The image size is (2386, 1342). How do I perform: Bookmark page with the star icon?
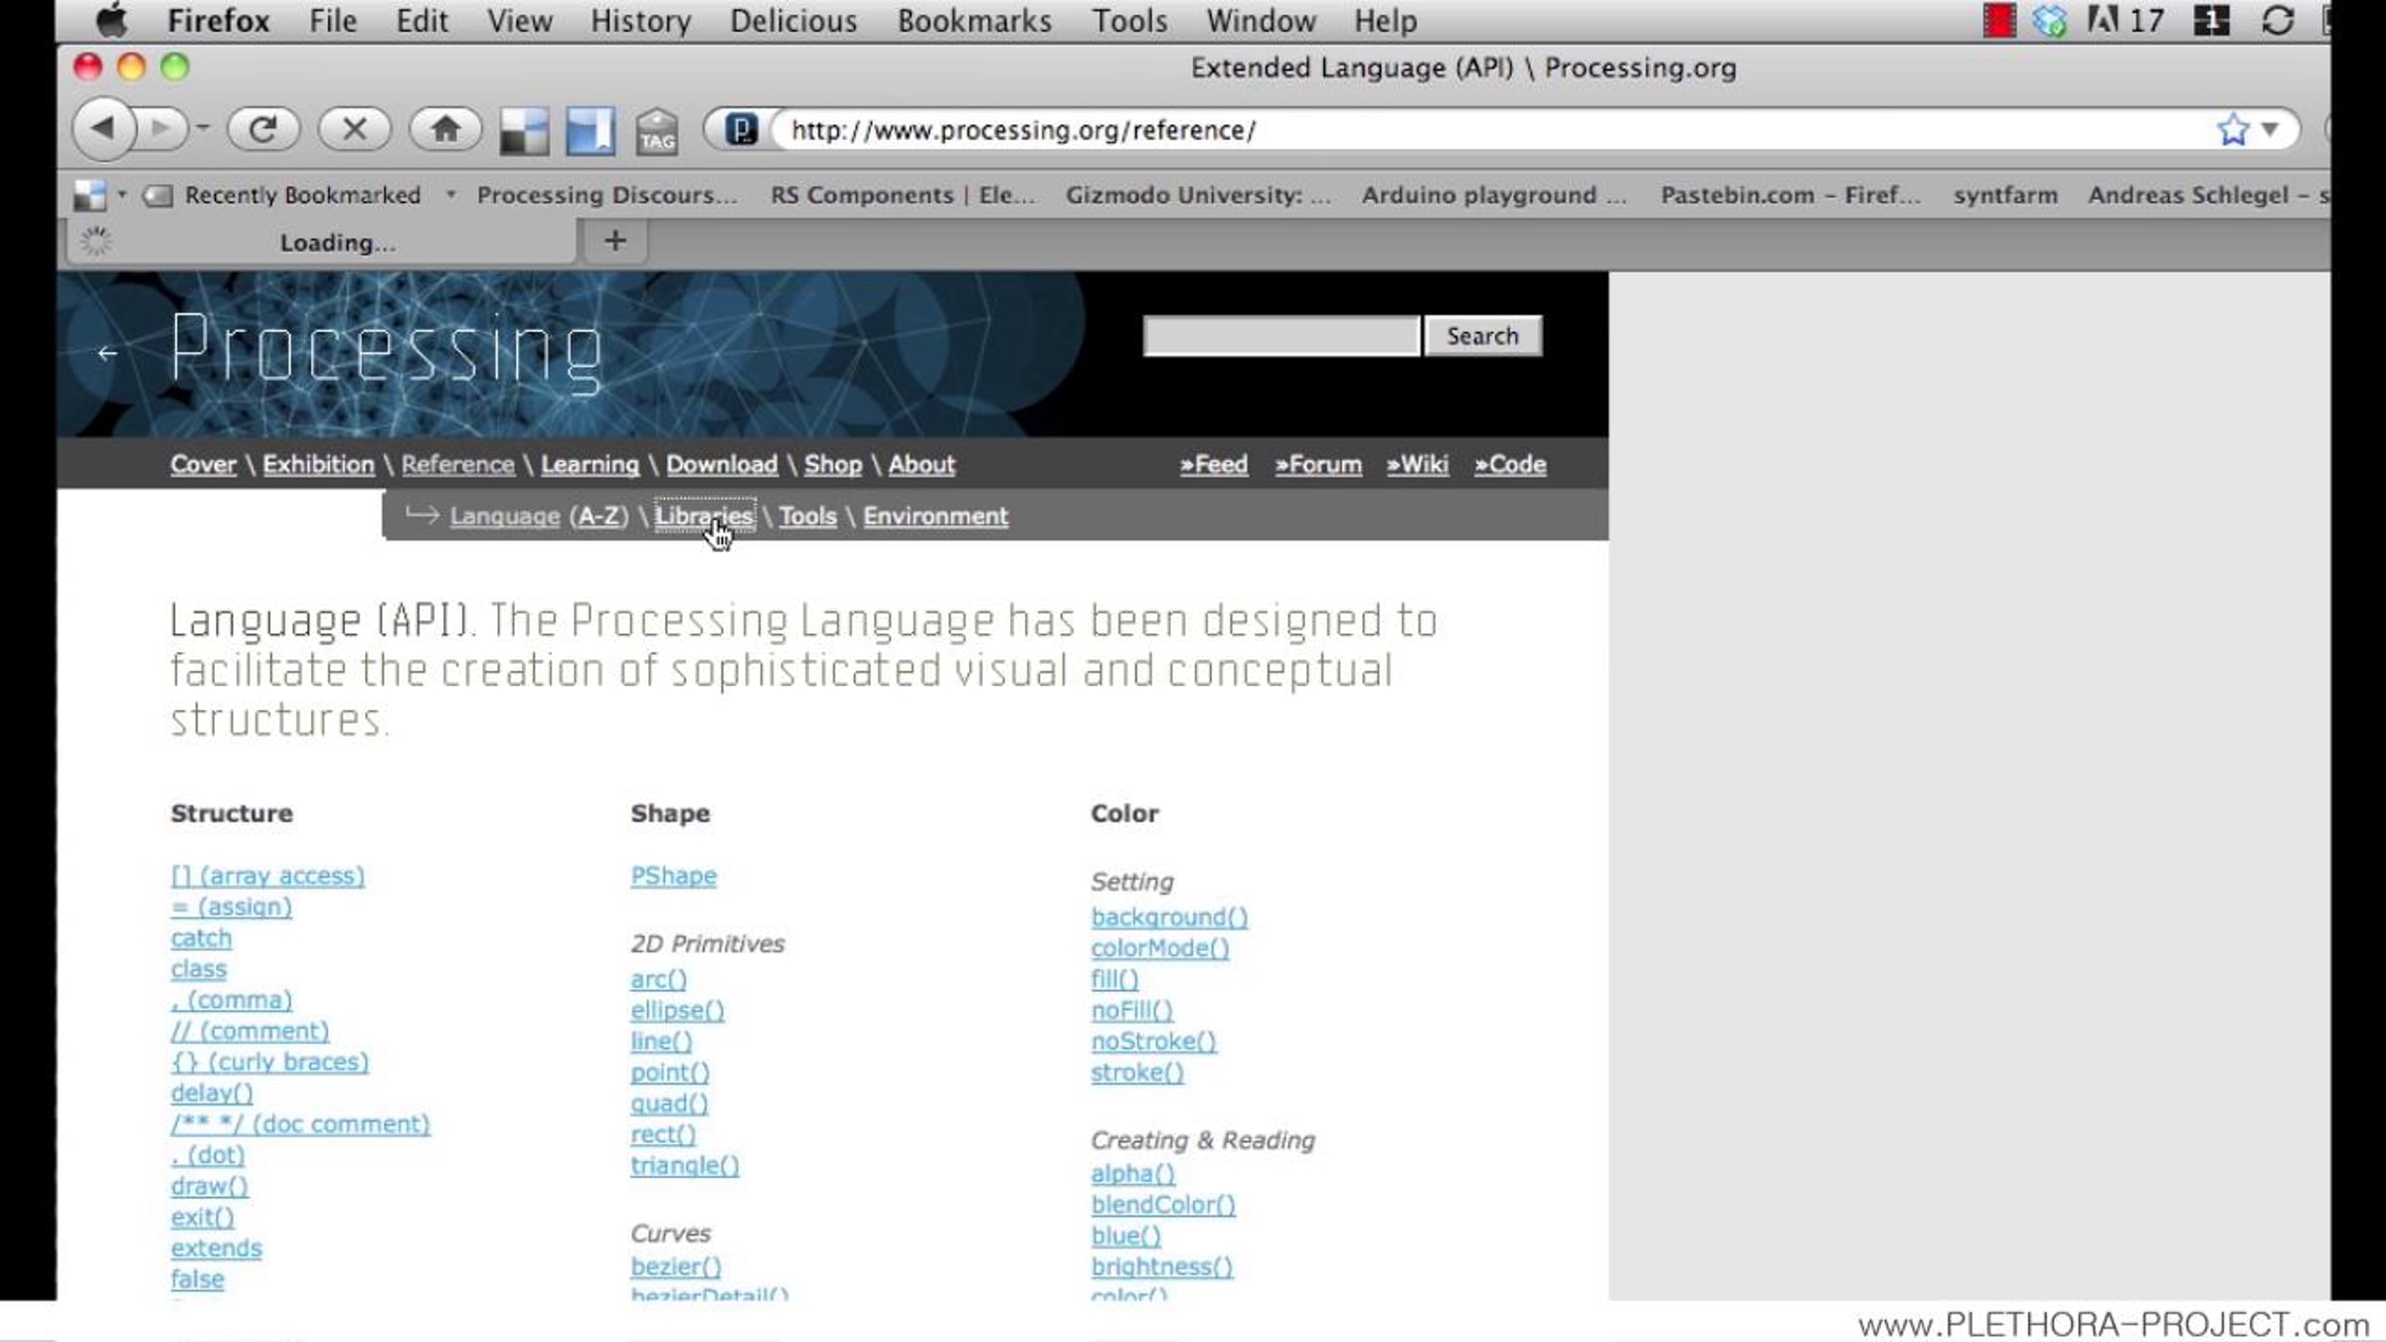pos(2233,130)
